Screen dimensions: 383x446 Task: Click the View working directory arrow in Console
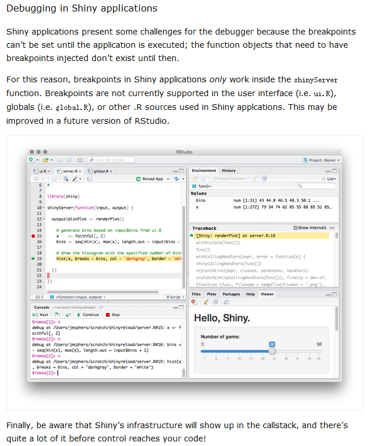click(x=101, y=307)
